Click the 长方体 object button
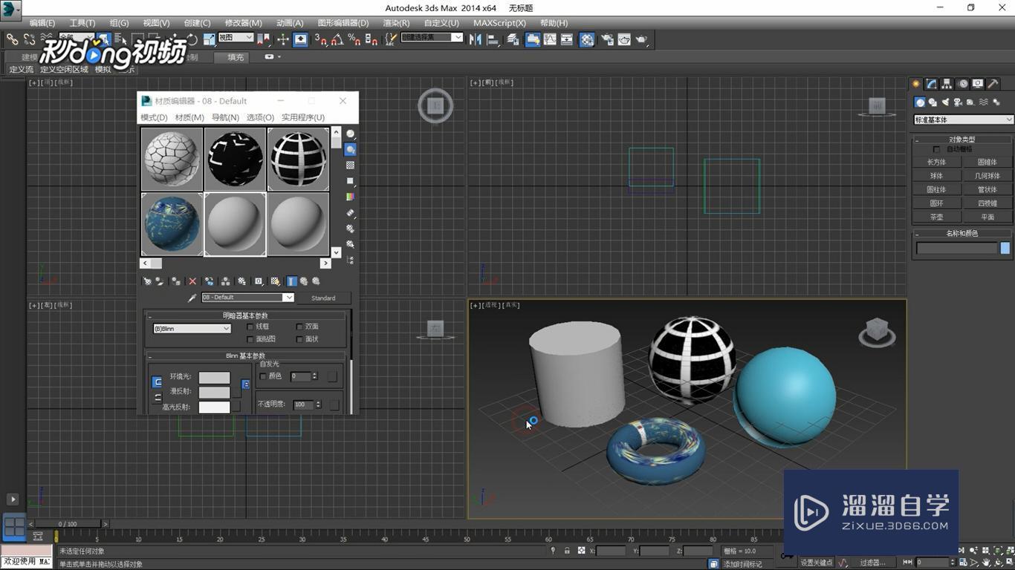This screenshot has height=570, width=1015. click(936, 163)
